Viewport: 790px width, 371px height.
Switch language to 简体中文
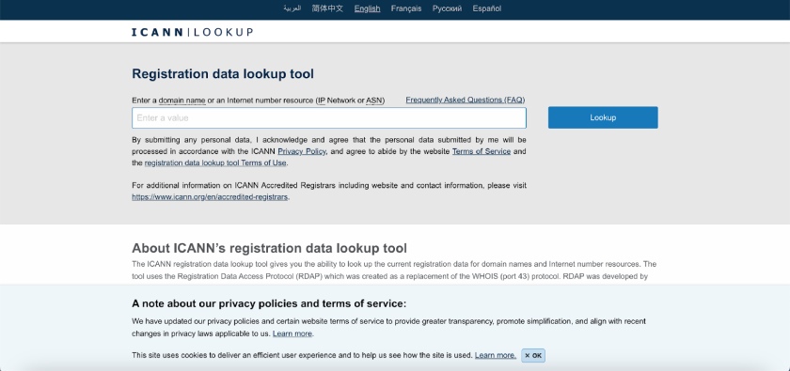pos(327,8)
